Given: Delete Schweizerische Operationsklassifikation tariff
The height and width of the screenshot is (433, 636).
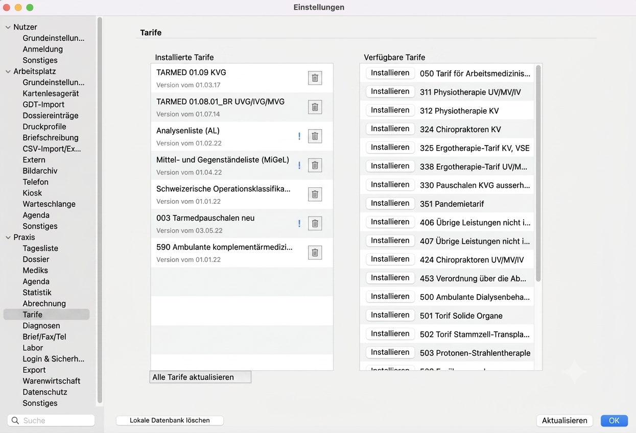Looking at the screenshot, I should 315,195.
